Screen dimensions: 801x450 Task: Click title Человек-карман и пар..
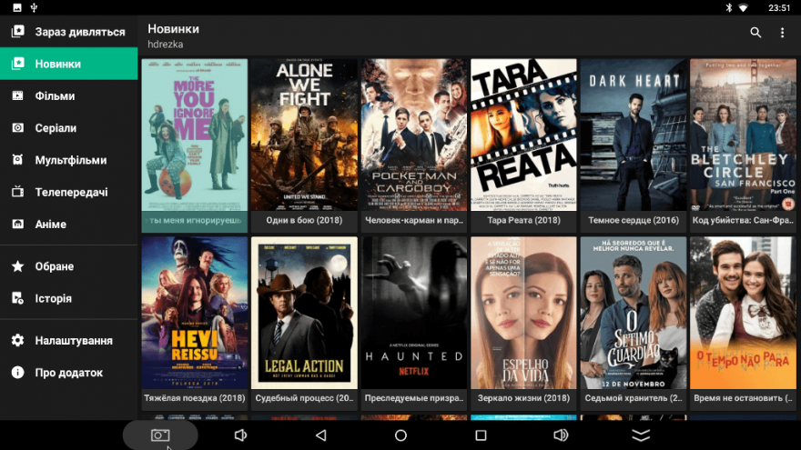(414, 220)
